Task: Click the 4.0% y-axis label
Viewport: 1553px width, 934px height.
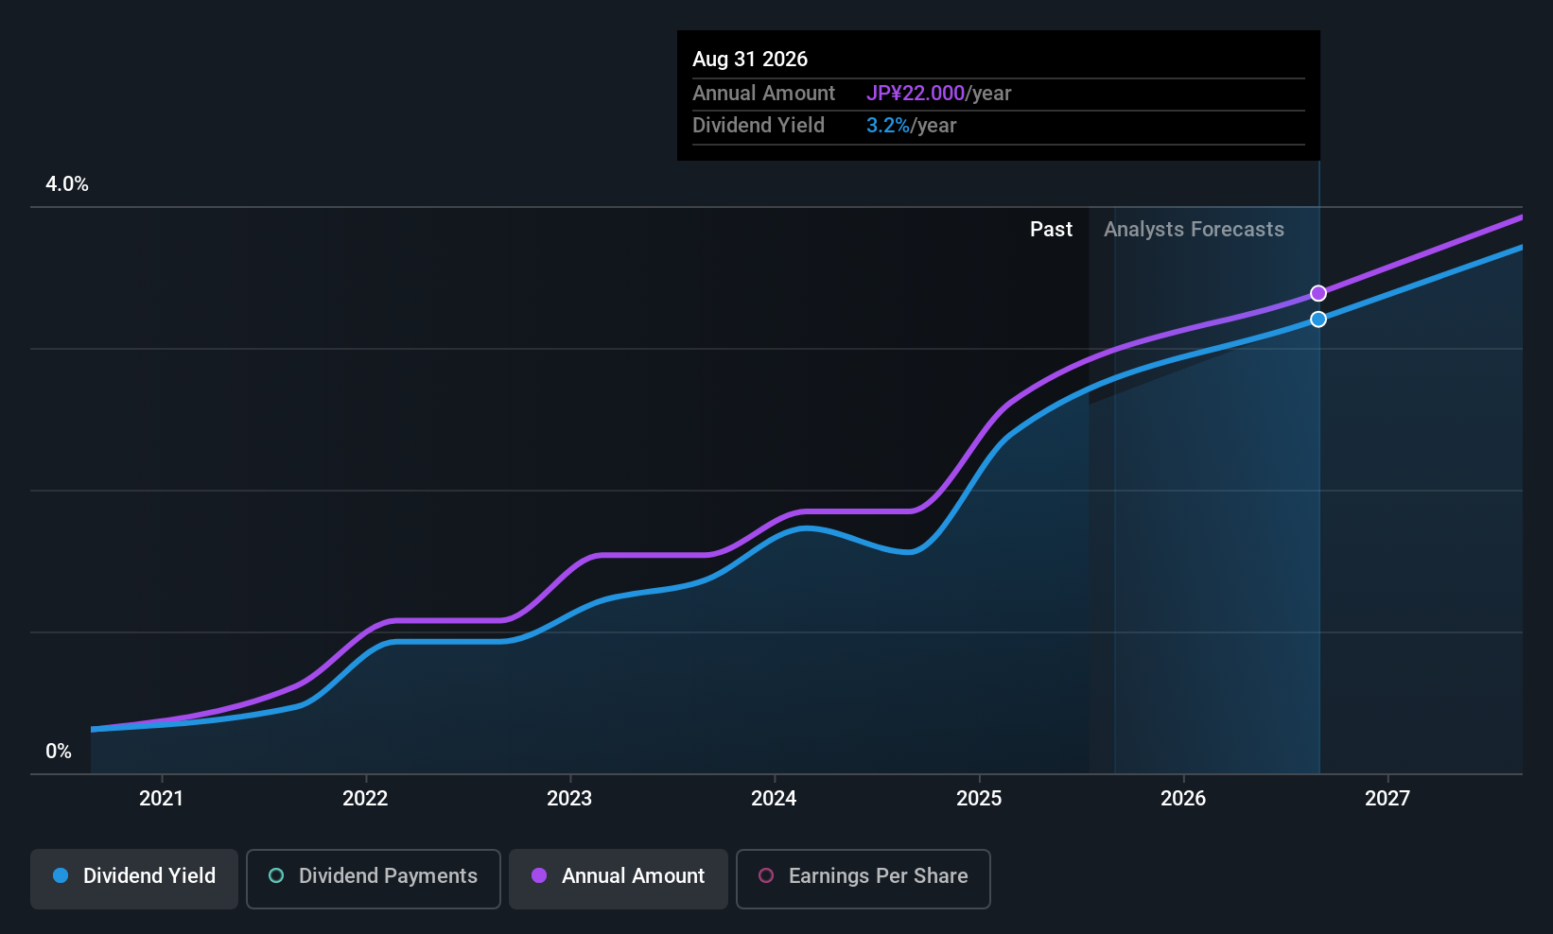Action: coord(67,184)
